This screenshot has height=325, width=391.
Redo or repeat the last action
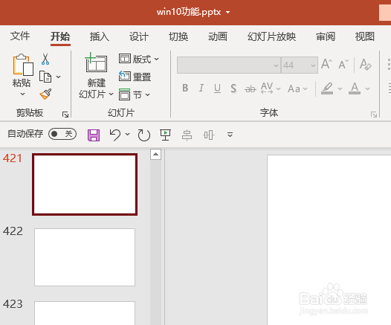pos(144,135)
